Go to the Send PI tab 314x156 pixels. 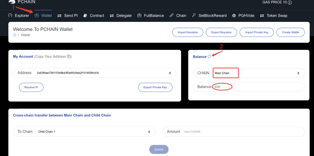tap(67, 16)
